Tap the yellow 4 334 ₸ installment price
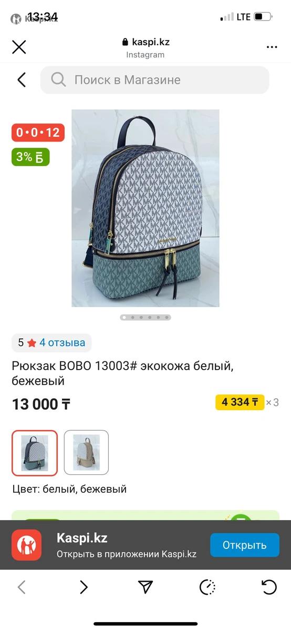Screen dimensions: 291x631 click(240, 402)
